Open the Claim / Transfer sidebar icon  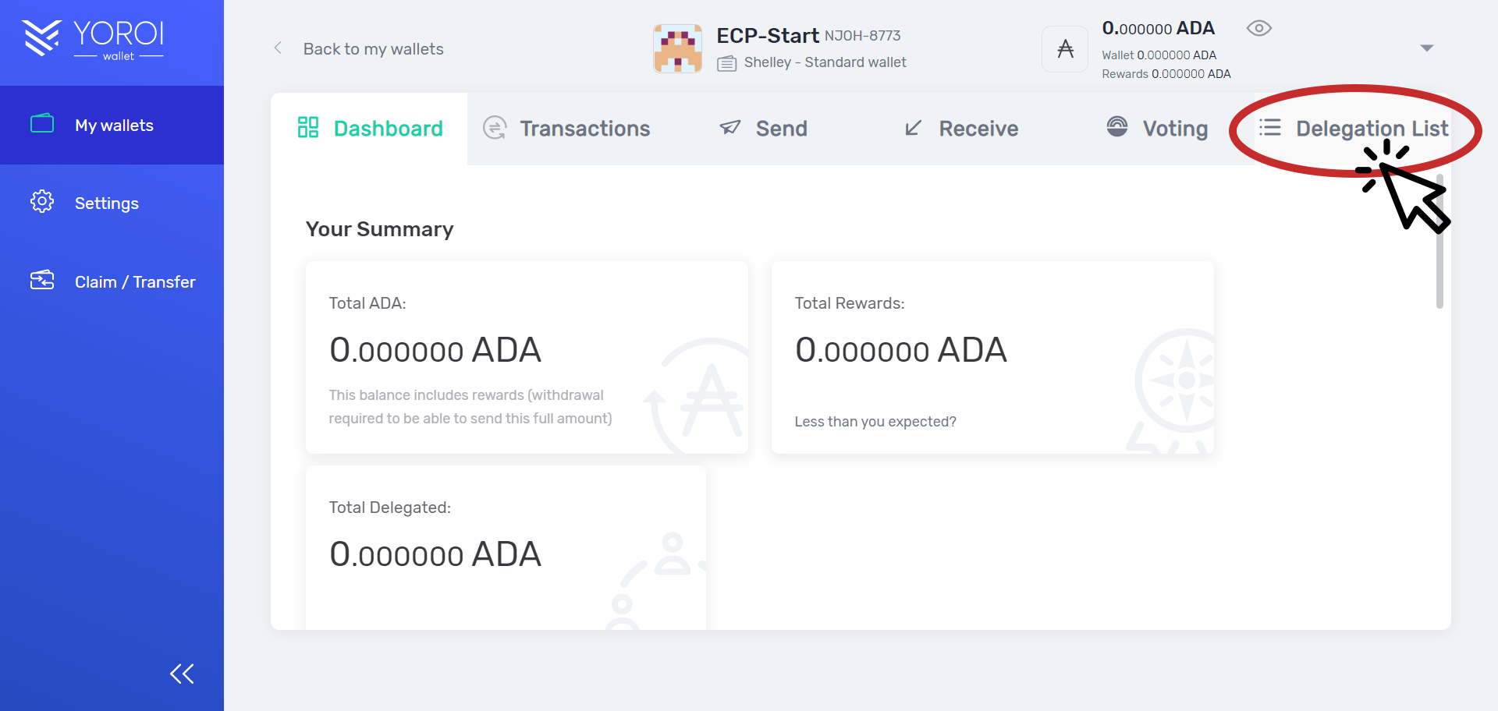(42, 281)
